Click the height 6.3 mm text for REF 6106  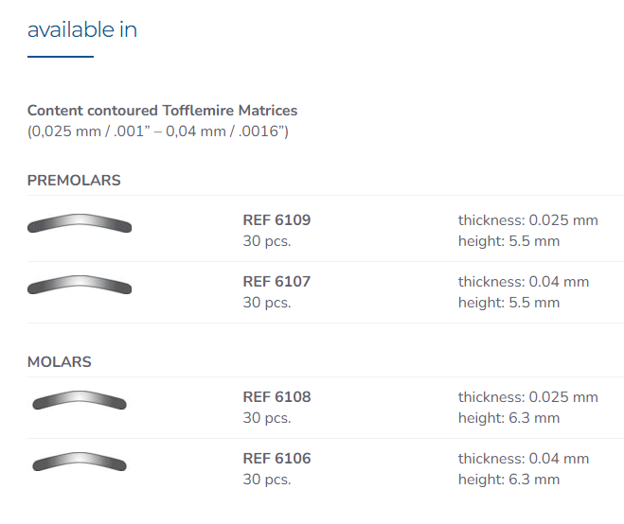click(509, 480)
